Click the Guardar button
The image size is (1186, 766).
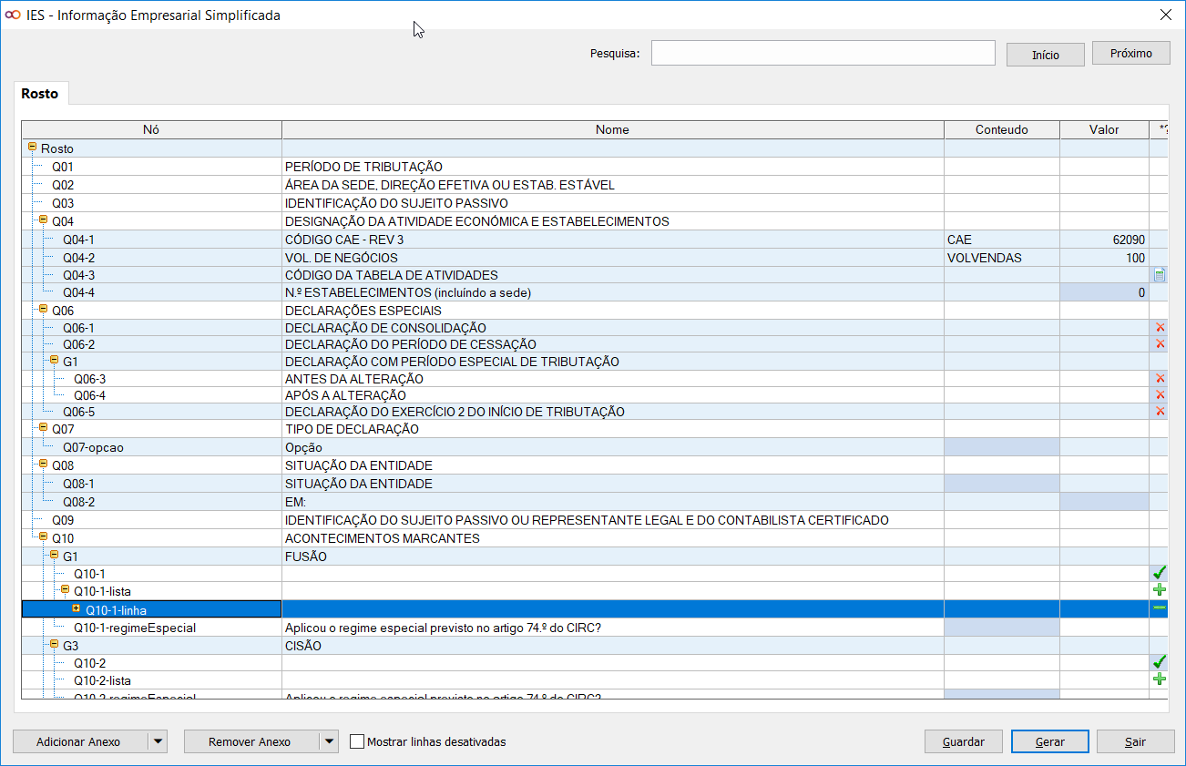pyautogui.click(x=963, y=741)
